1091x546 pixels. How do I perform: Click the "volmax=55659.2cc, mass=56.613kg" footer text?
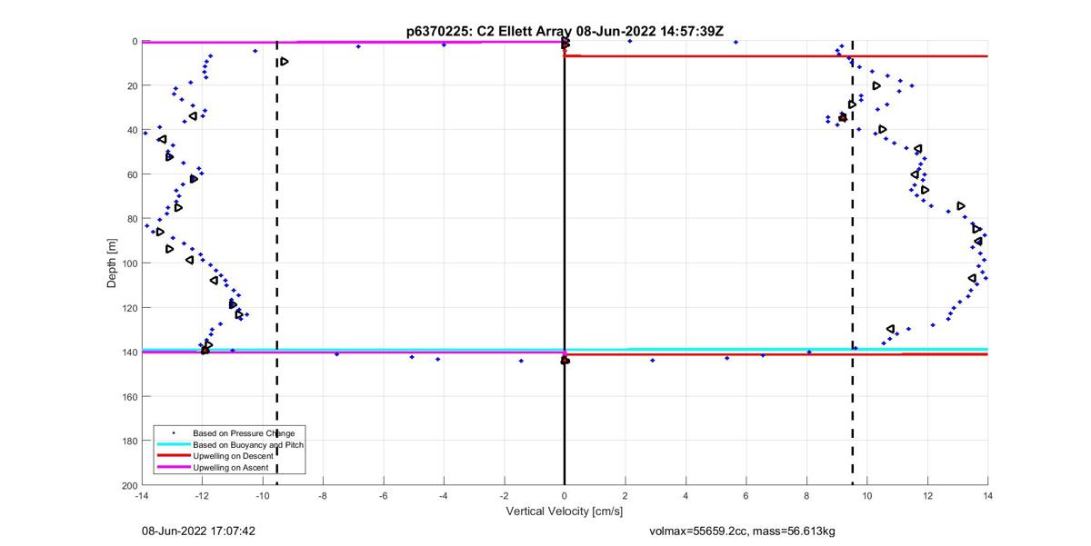tap(743, 530)
